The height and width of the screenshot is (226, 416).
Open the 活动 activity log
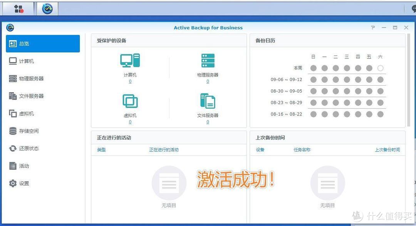point(21,166)
